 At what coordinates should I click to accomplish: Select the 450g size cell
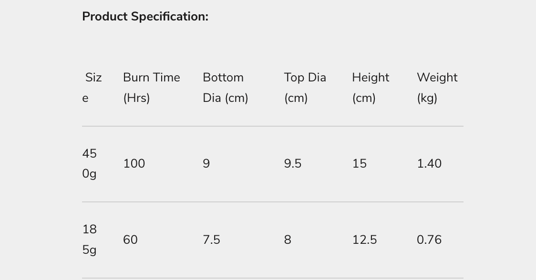point(89,163)
